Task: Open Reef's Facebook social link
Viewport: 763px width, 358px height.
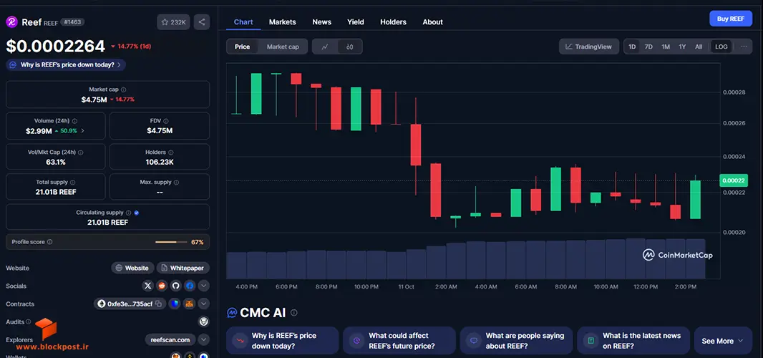Action: coord(190,286)
